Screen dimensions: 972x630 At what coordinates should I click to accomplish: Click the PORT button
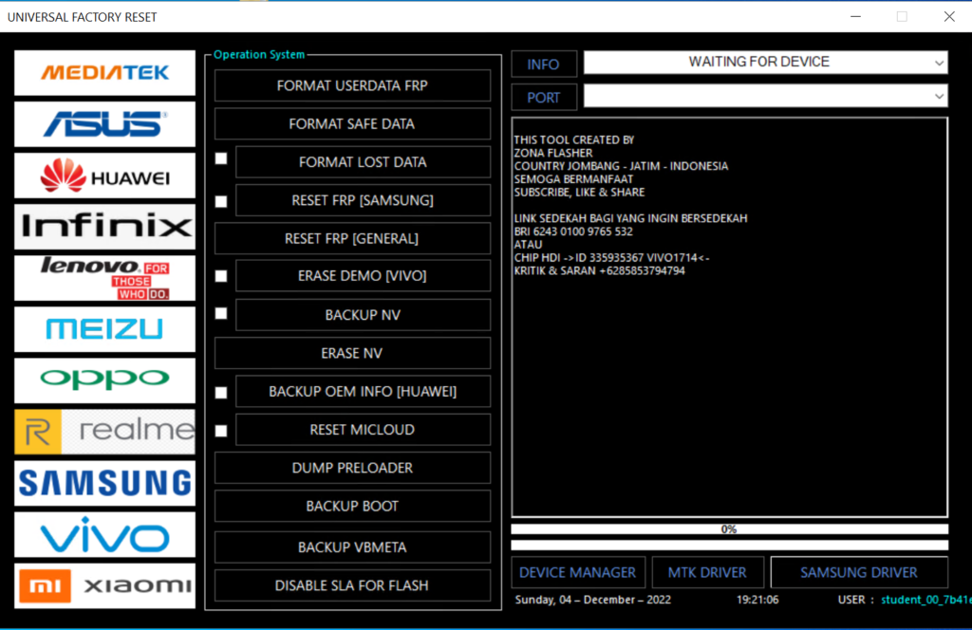[544, 98]
